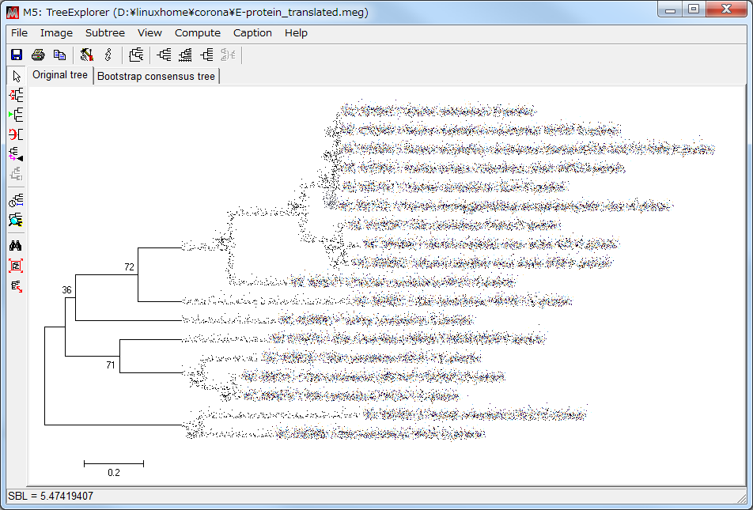Viewport: 753px width, 510px height.
Task: Click the information 'i' icon
Action: pyautogui.click(x=108, y=55)
